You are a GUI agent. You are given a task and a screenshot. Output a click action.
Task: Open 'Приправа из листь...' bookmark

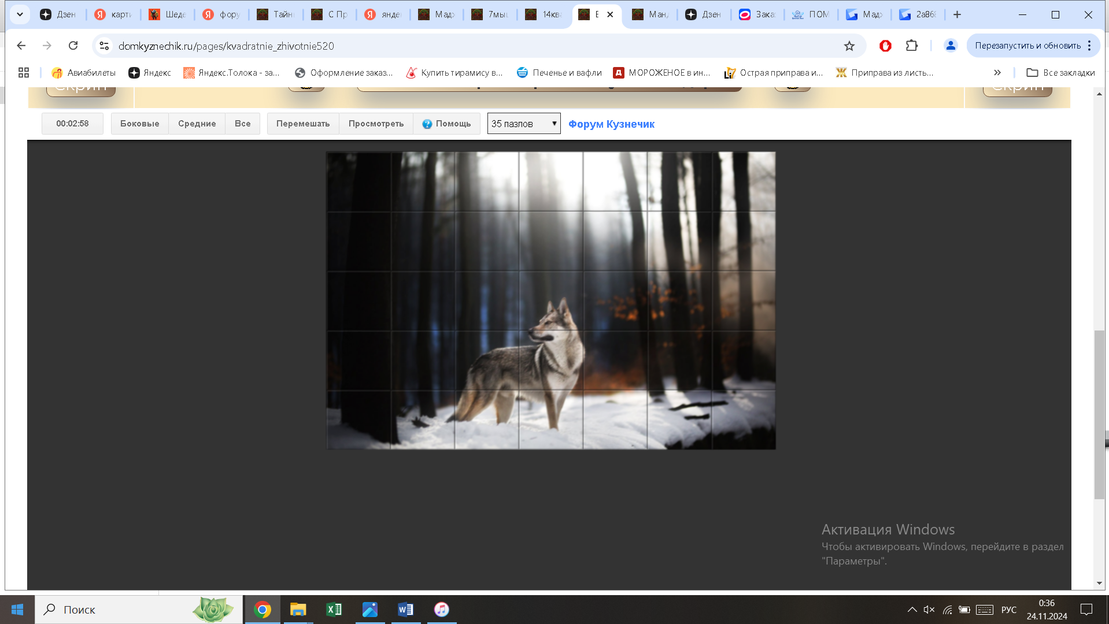coord(885,72)
